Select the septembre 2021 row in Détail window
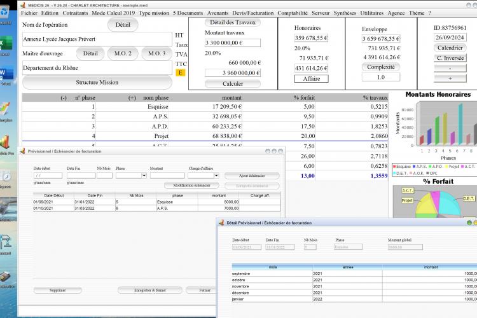This screenshot has height=318, width=477. click(354, 273)
